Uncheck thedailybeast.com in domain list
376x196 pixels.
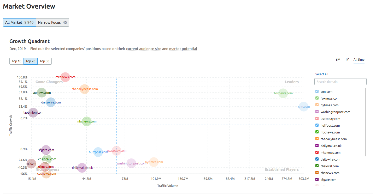(317, 139)
